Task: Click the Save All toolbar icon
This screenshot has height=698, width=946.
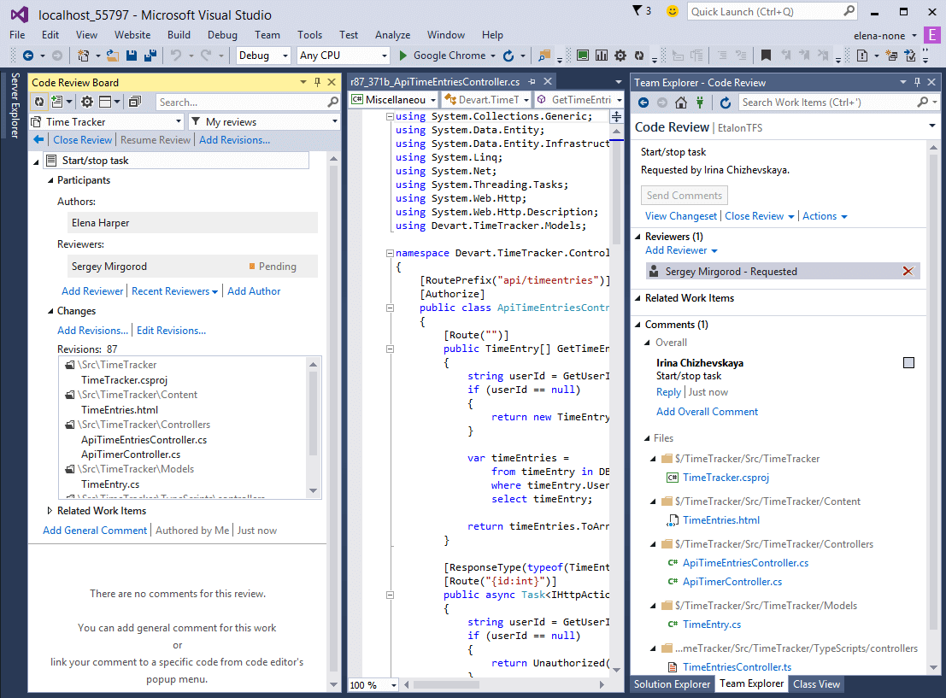Action: coord(150,56)
